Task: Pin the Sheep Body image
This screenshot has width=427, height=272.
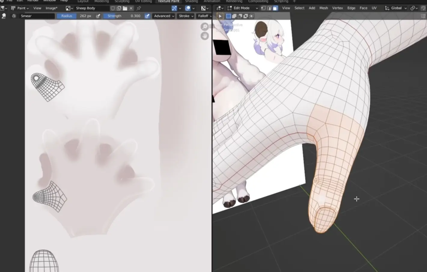Action: 139,8
